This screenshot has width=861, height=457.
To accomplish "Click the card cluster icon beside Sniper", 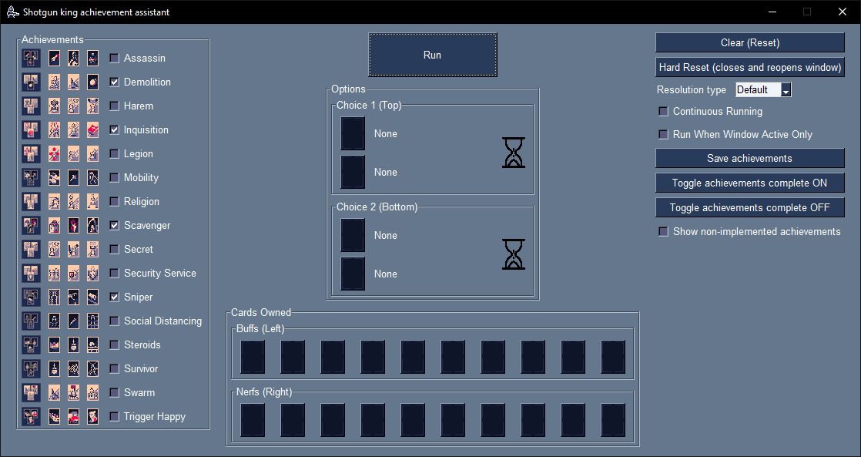I will (x=31, y=297).
